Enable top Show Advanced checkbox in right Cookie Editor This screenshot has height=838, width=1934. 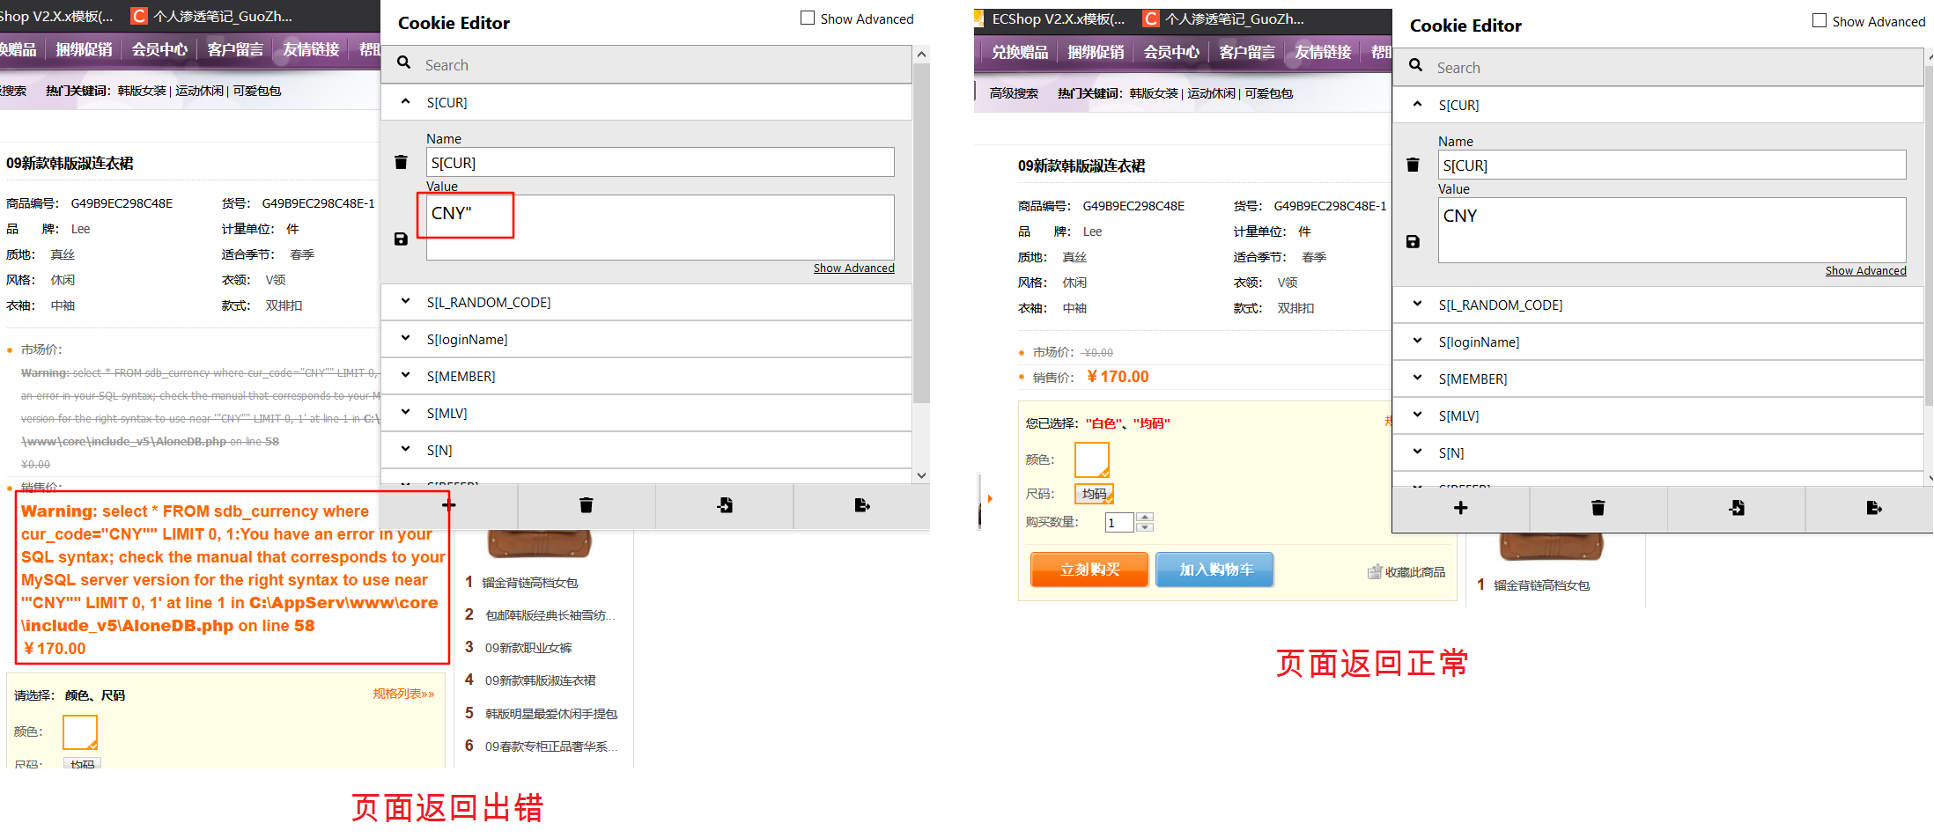[x=1820, y=20]
